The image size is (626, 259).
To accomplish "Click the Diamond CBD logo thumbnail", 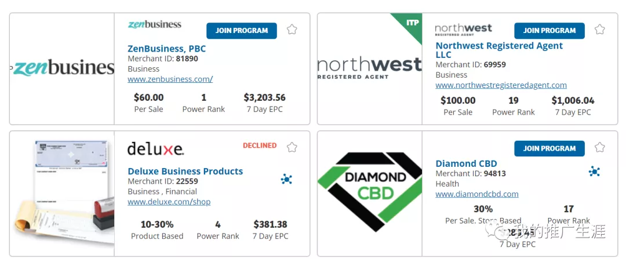I will [370, 192].
